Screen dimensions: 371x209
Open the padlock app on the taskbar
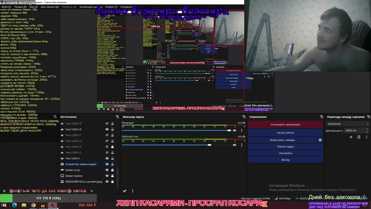click(43, 206)
